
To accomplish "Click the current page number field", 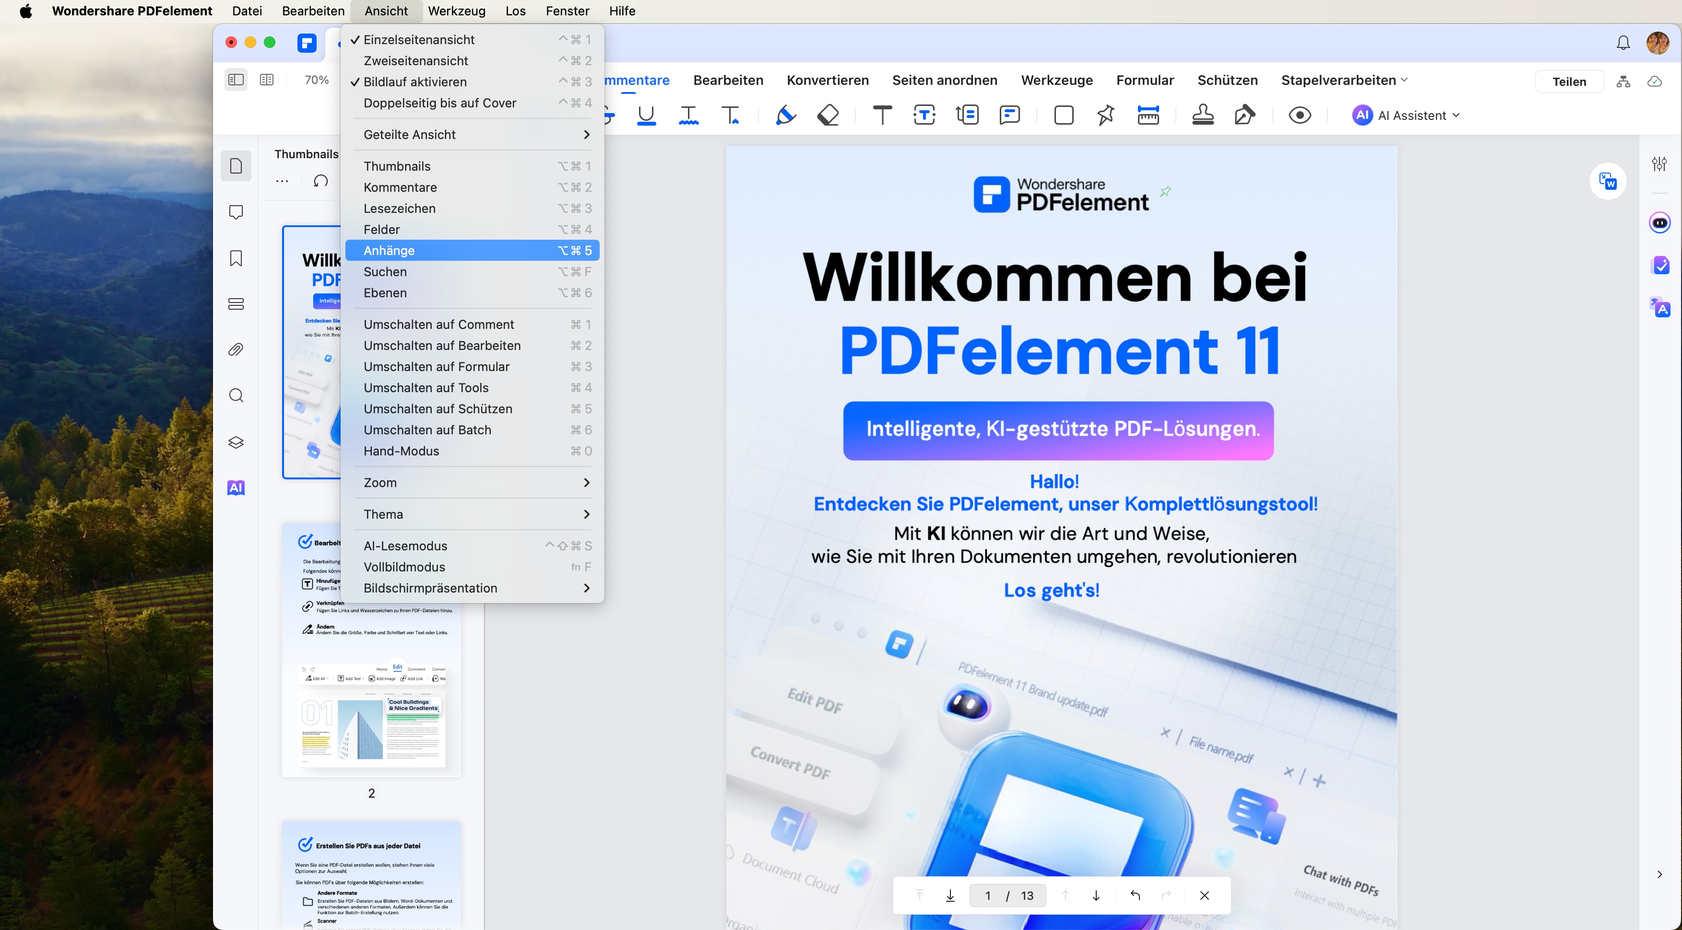I will (987, 895).
